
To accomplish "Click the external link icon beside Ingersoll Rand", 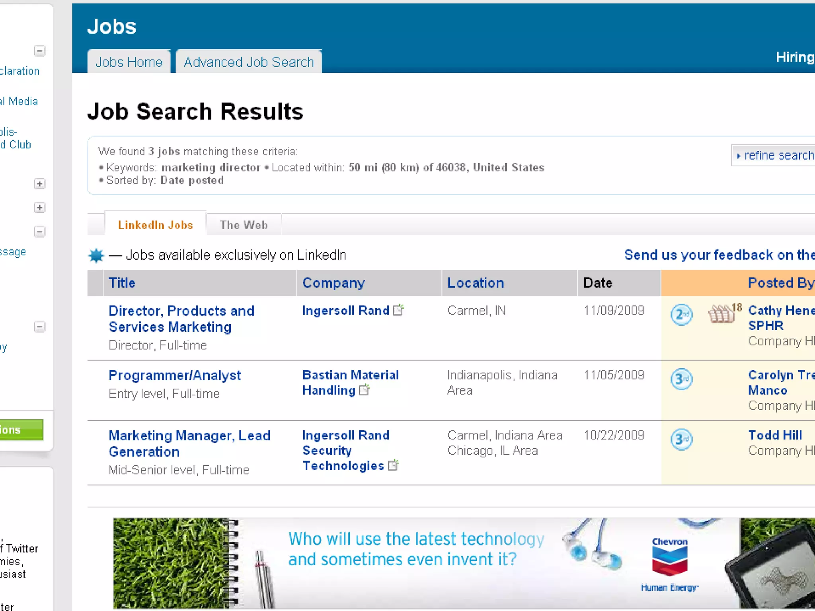I will (398, 310).
